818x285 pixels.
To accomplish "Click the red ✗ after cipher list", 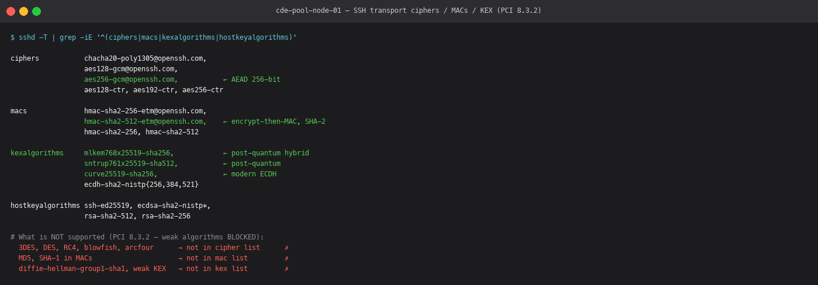I will (286, 248).
